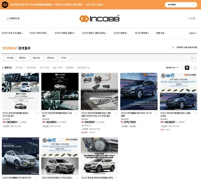Screen dimensions: 201x179
Task: Expand the 더보기 navigation dropdown
Action: click(x=193, y=33)
